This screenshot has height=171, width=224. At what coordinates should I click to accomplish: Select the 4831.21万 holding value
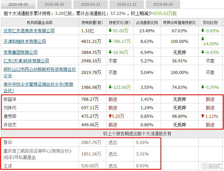[91, 41]
